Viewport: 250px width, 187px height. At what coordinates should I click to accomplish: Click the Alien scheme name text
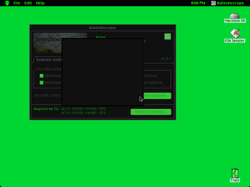pos(100,37)
